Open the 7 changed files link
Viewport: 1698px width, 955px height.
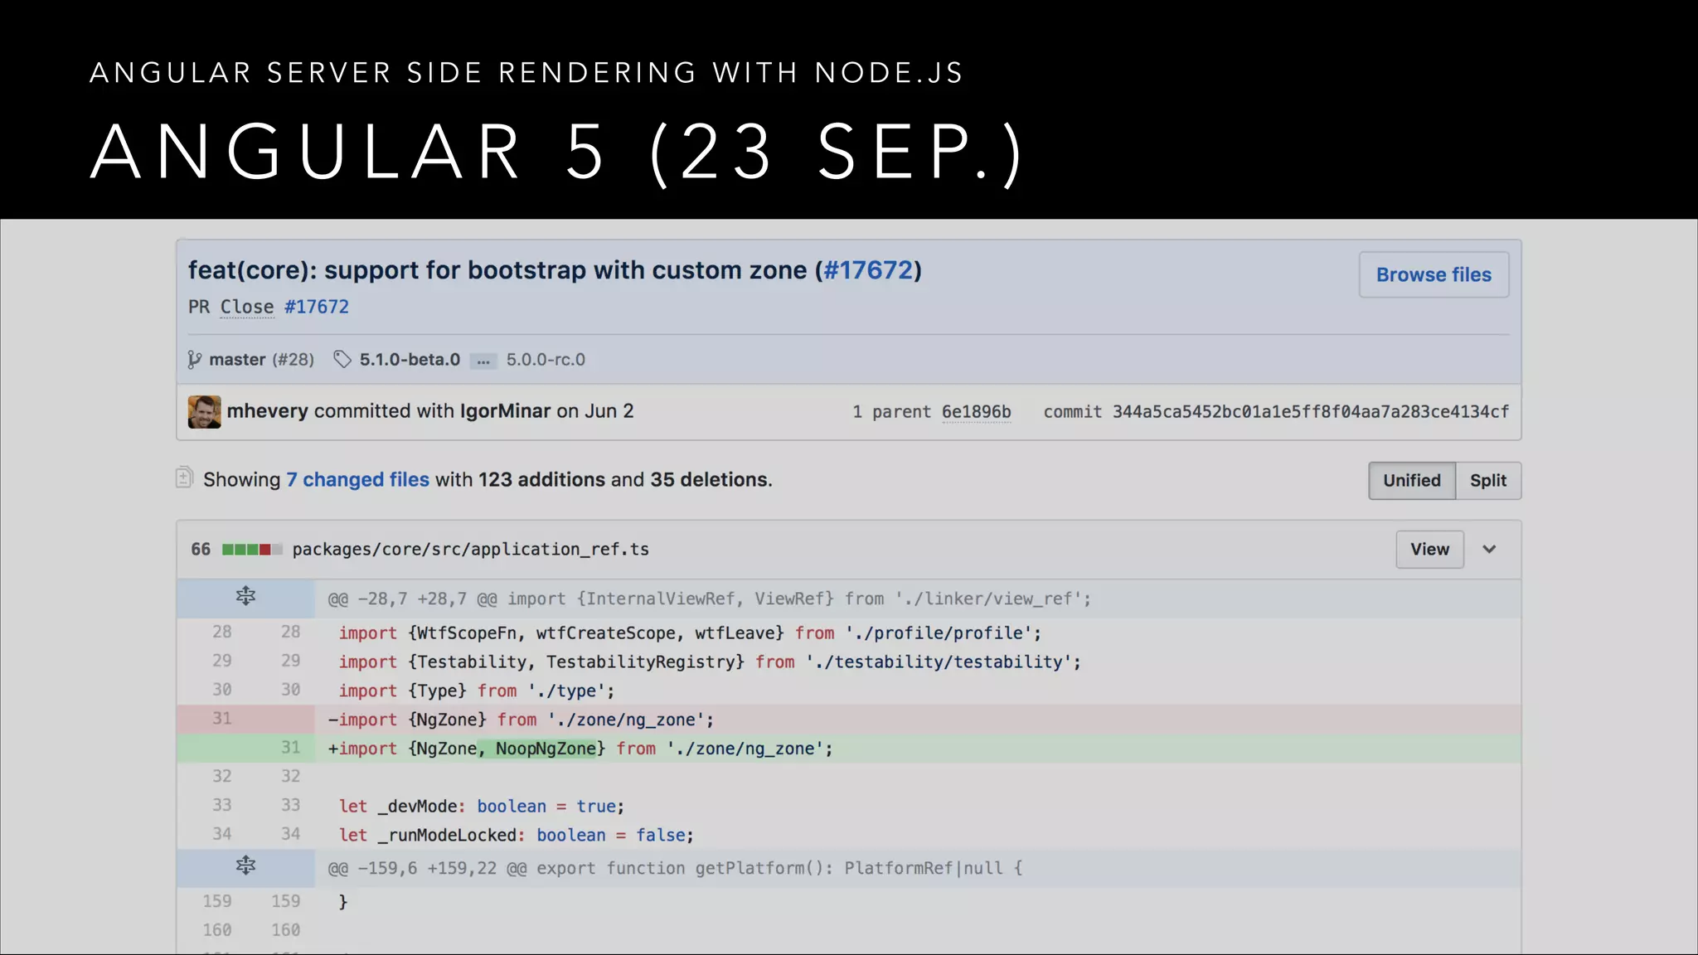pos(357,480)
